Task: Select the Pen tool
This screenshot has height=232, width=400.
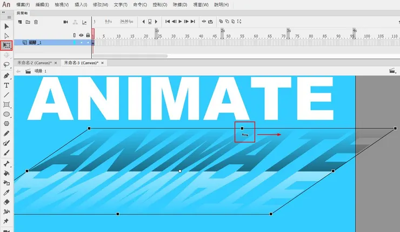Action: pyautogui.click(x=6, y=76)
